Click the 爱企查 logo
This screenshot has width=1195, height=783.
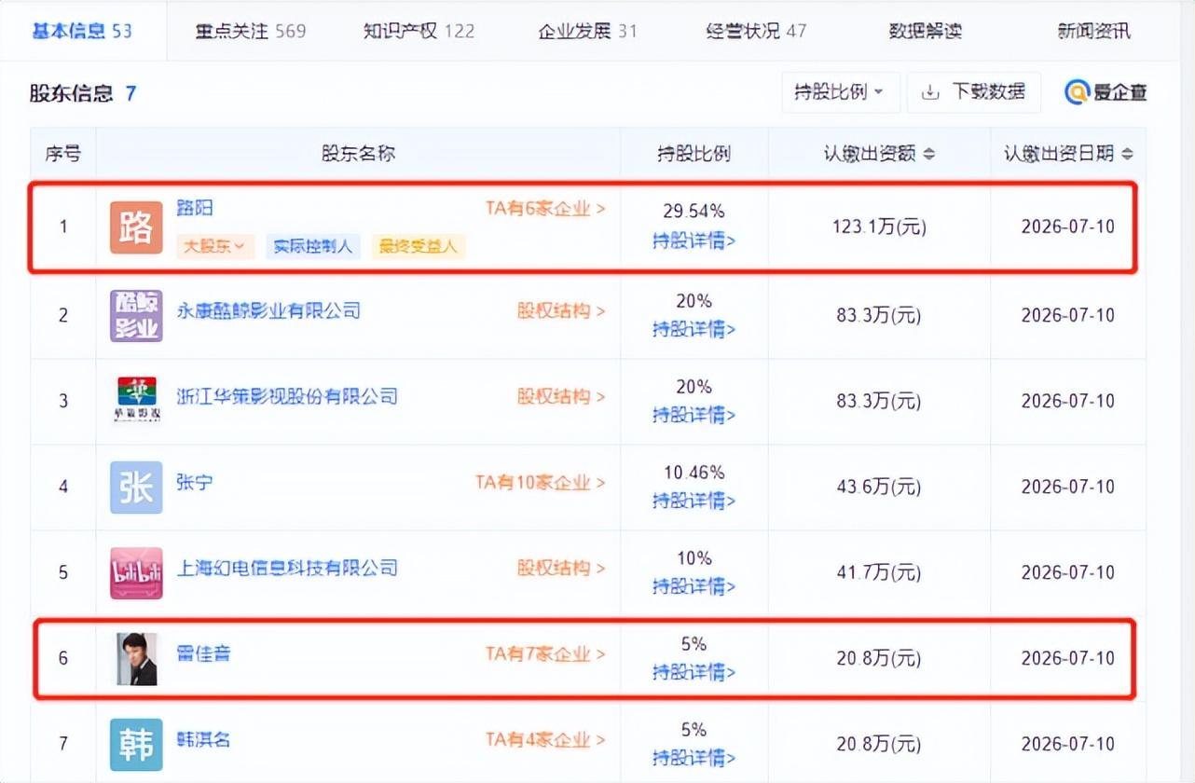click(1106, 92)
